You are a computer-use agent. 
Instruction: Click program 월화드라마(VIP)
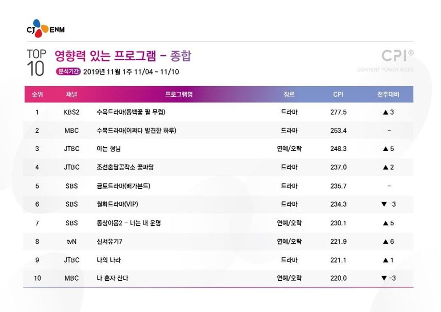point(118,204)
